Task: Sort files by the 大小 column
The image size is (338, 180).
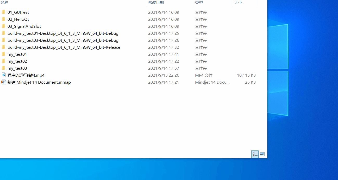Action: (x=238, y=2)
